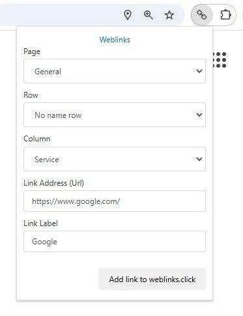The image size is (243, 316).
Task: Click the 'Row' field label
Action: [31, 95]
